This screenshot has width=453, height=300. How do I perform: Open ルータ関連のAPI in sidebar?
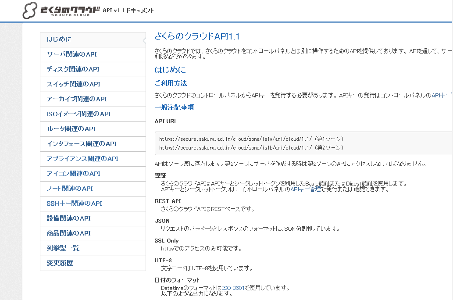[71, 129]
